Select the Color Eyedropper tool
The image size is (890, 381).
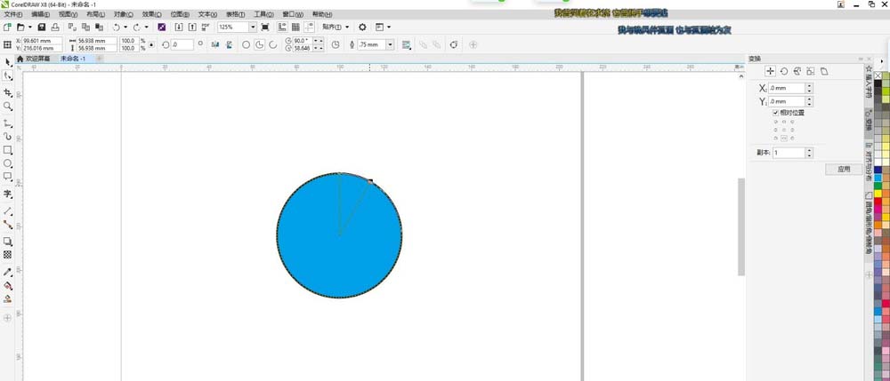point(7,272)
